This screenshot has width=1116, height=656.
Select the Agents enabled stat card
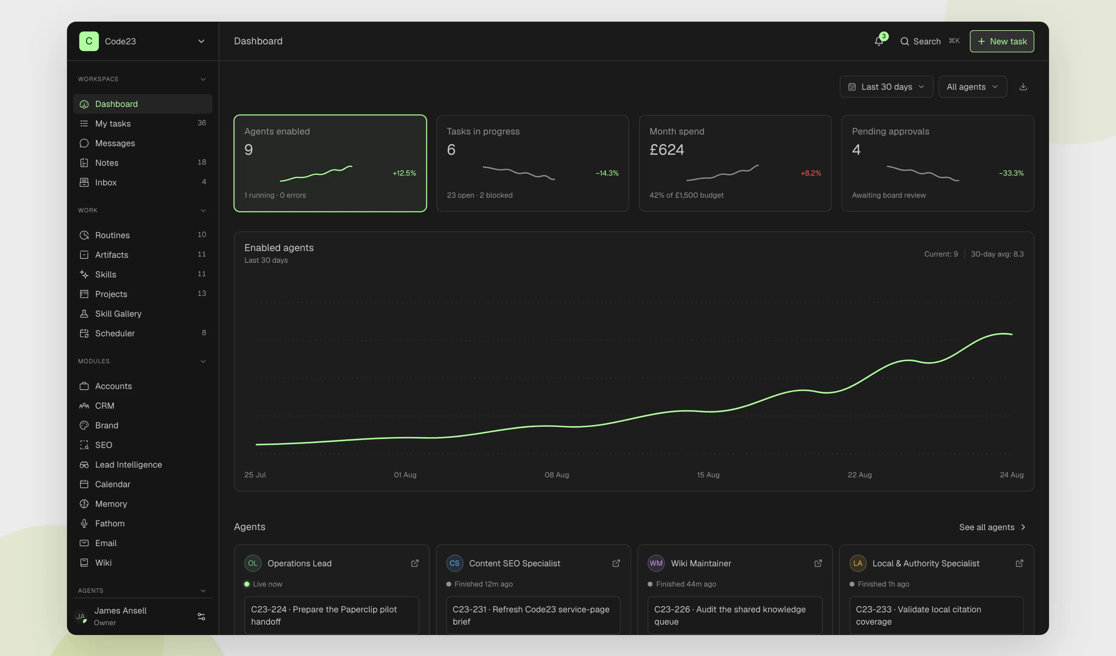331,163
